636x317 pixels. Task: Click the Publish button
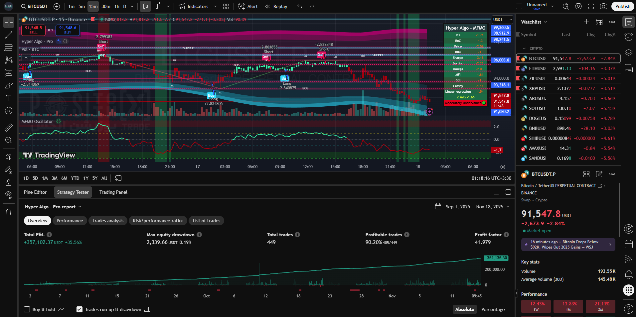click(x=622, y=6)
